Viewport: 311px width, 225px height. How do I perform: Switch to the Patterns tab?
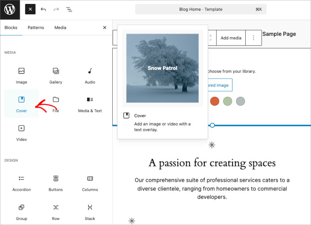36,28
